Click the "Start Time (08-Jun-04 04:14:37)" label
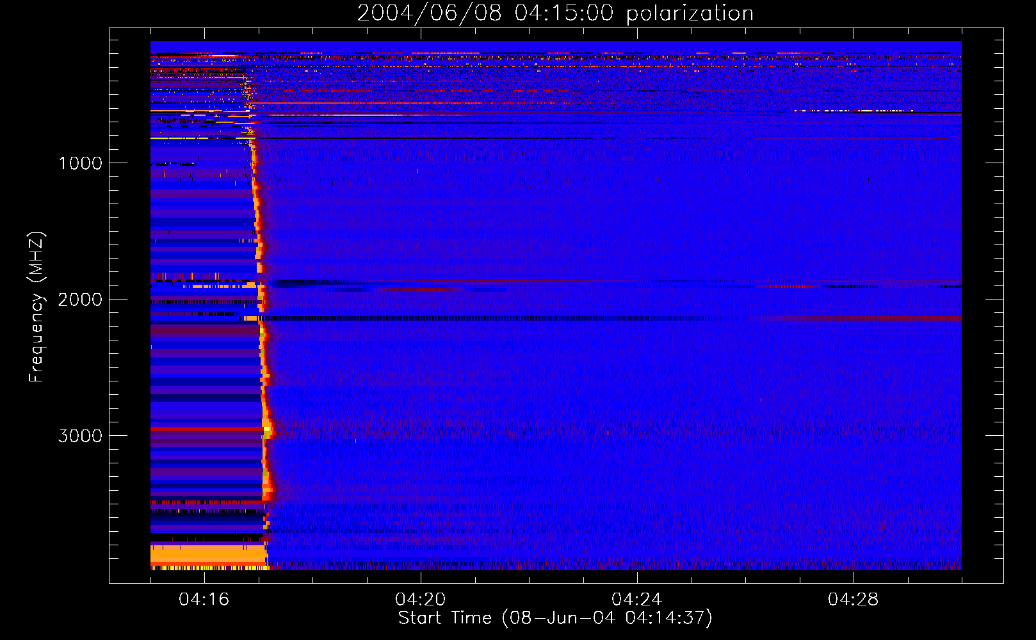The image size is (1036, 640). [555, 618]
